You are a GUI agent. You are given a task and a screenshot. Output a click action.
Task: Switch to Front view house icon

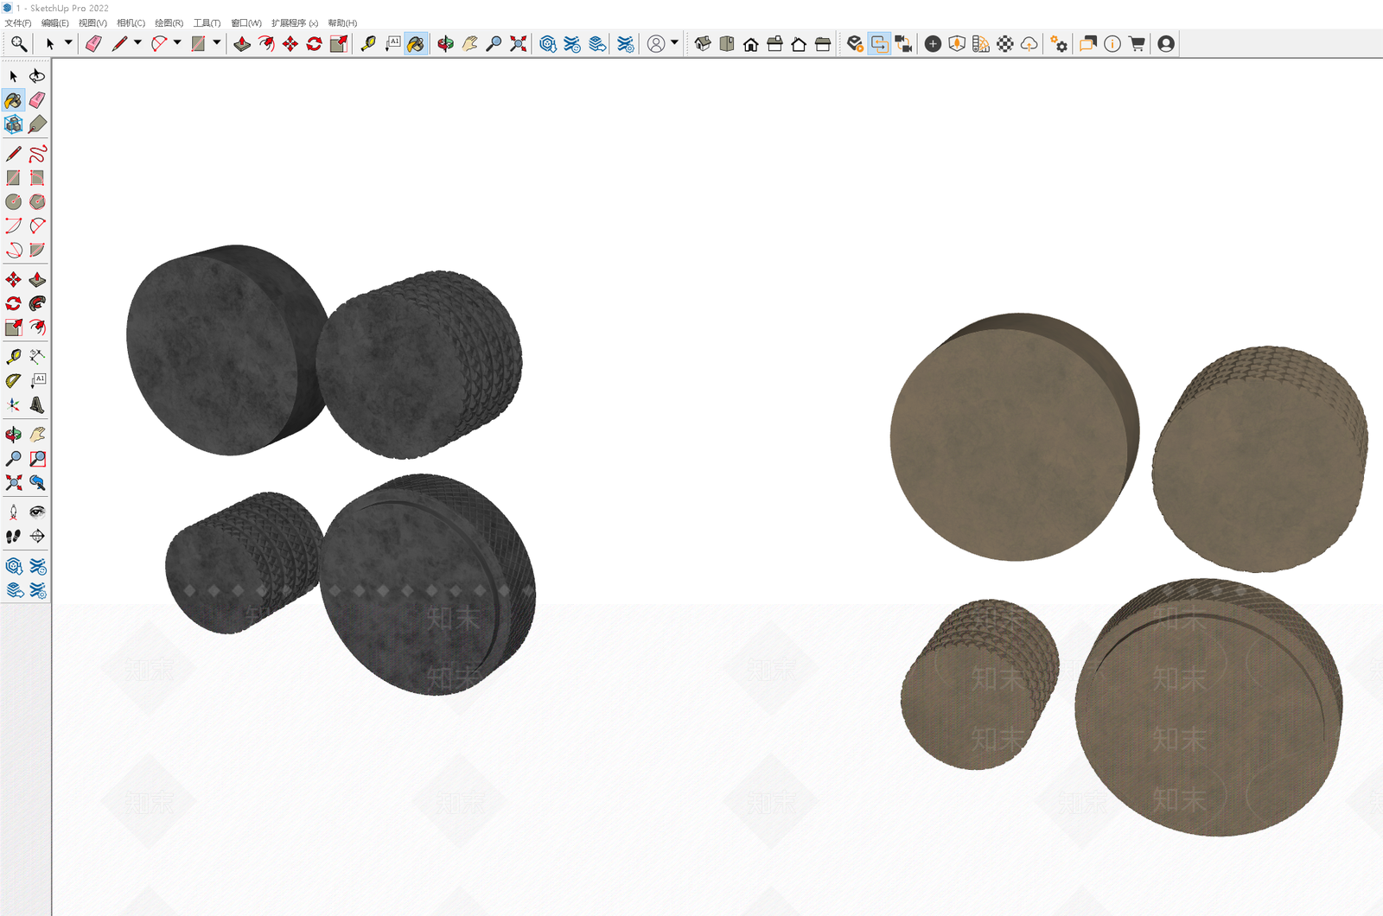tap(751, 43)
